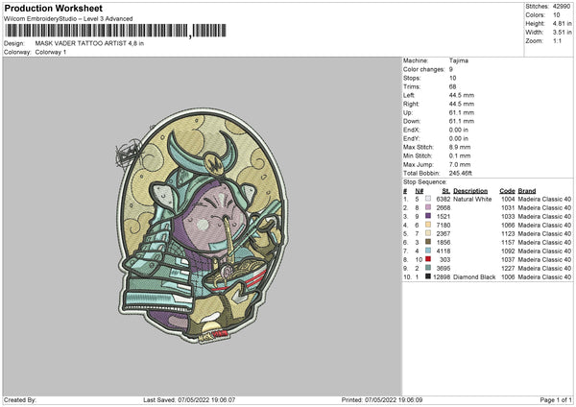This screenshot has width=576, height=407.
Task: Click the 'Colorway 1' value
Action: click(x=51, y=52)
